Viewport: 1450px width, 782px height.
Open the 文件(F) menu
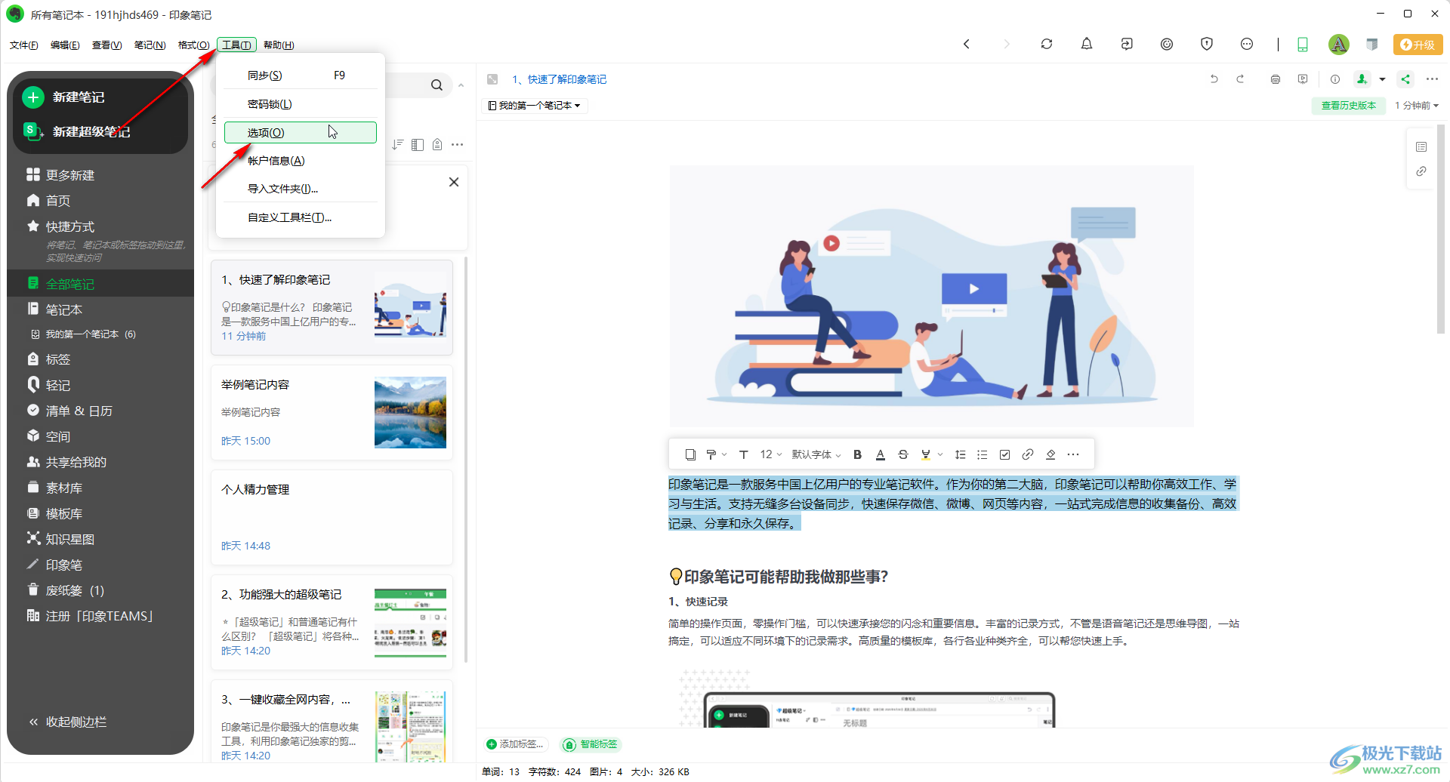coord(24,45)
